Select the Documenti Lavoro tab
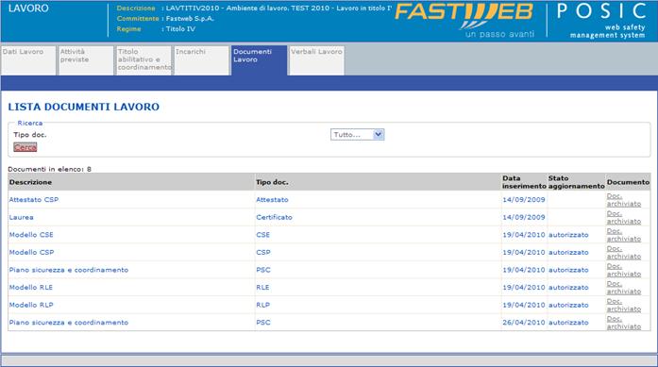The height and width of the screenshot is (367, 658). [260, 60]
